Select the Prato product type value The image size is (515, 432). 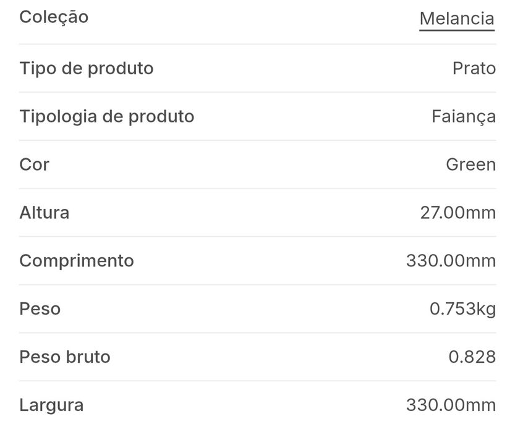474,68
